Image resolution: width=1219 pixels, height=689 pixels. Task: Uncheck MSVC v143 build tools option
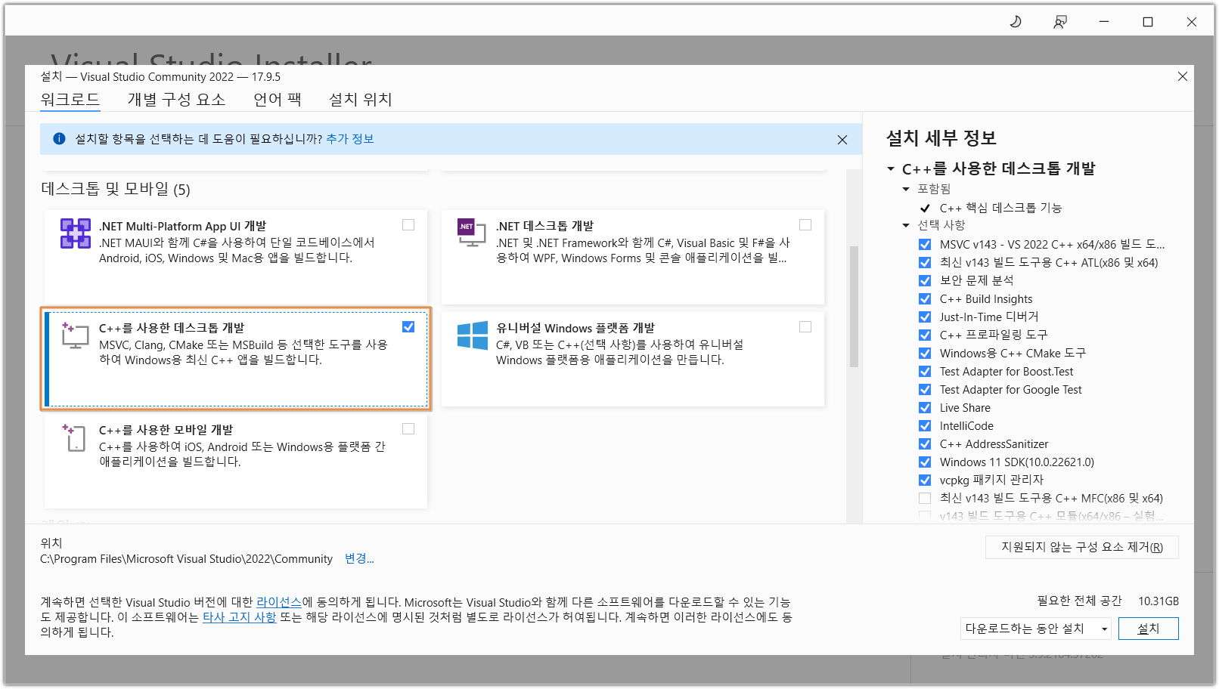pos(925,245)
